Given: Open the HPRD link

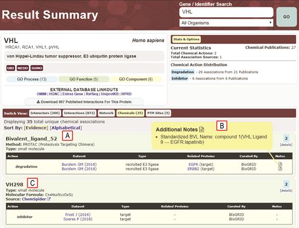Looking at the screenshot, I should [126, 94].
